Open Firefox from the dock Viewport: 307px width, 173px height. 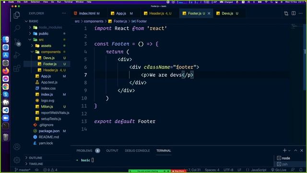pos(6,71)
